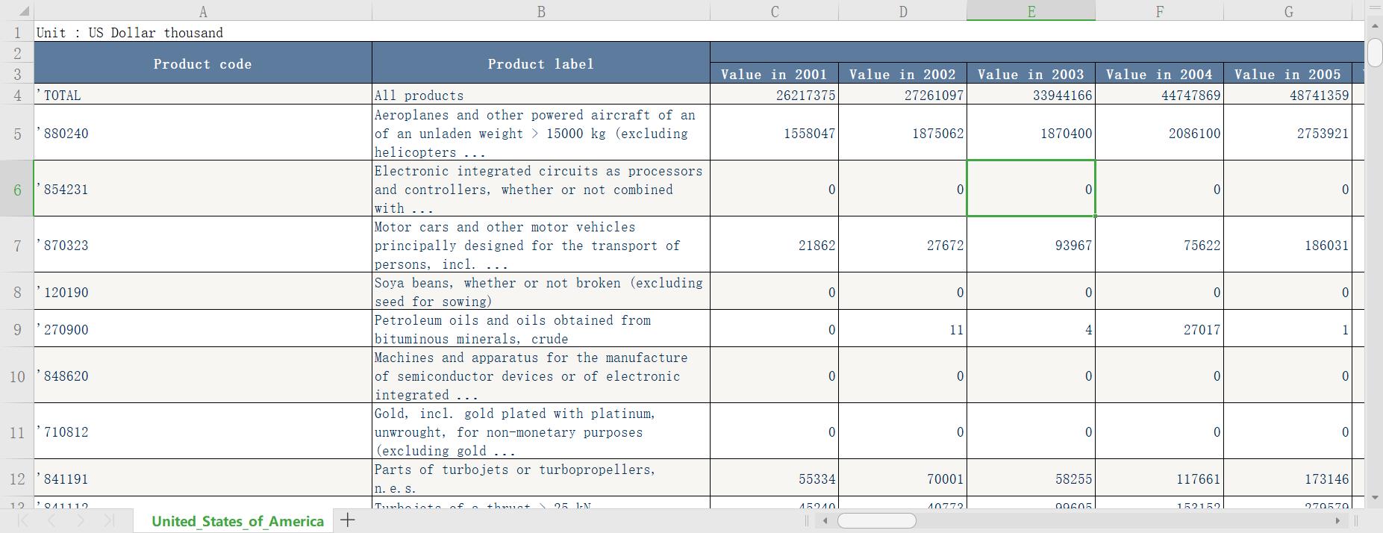Screen dimensions: 1383x533
Task: Click vertical scrollbar up arrow
Action: [x=1375, y=26]
